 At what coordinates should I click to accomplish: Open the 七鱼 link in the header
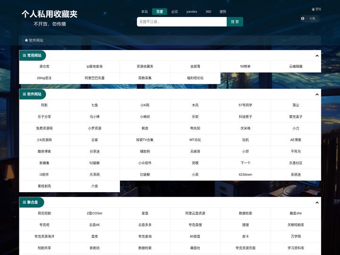(x=312, y=18)
